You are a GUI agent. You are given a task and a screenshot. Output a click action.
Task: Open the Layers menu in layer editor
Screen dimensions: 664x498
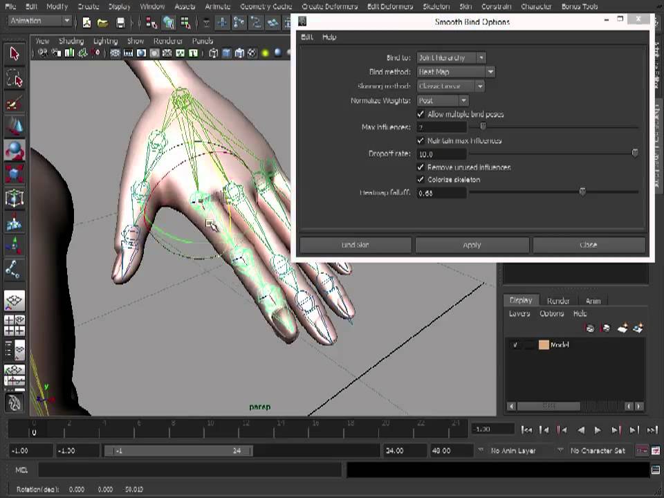click(x=519, y=314)
